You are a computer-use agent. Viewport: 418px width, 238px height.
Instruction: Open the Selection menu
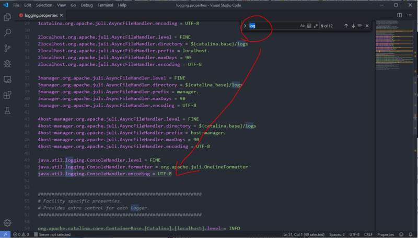point(44,5)
